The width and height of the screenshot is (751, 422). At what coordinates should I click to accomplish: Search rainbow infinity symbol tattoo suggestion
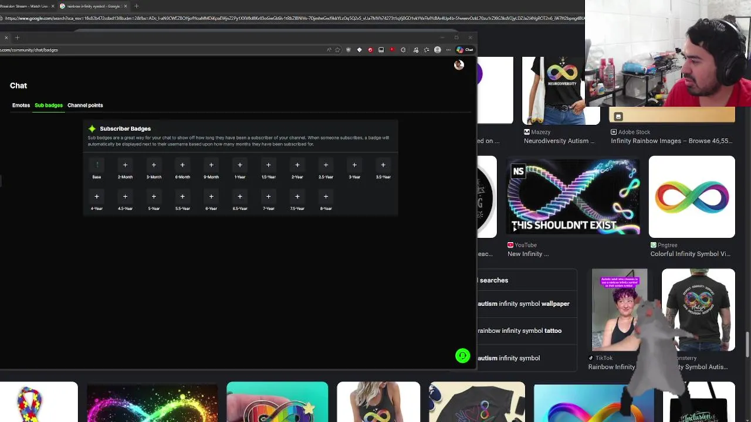519,331
